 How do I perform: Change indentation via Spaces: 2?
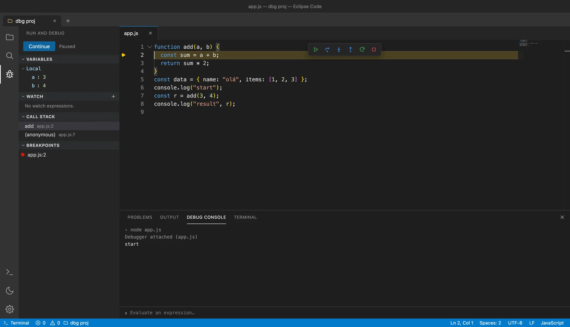490,323
